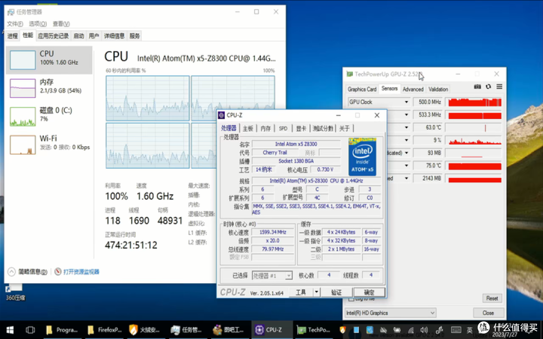
Task: Click the GPU-Z title bar icon
Action: [x=349, y=74]
